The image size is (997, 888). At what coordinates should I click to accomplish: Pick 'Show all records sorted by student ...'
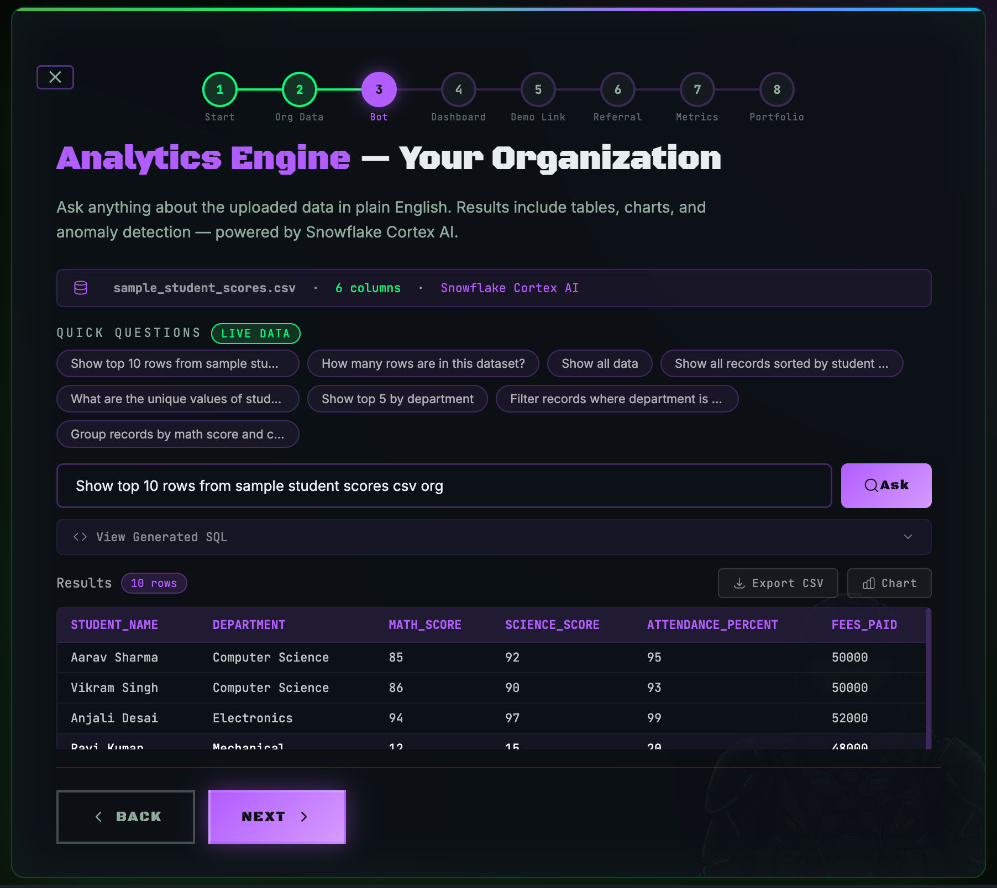(782, 363)
